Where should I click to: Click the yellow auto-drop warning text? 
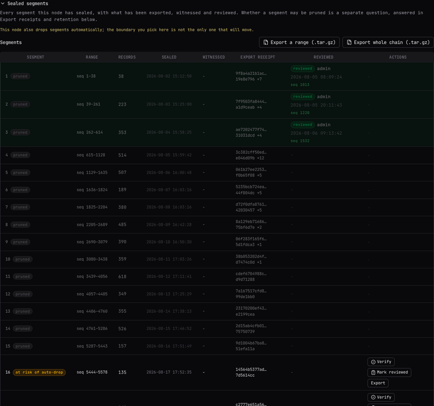click(127, 30)
